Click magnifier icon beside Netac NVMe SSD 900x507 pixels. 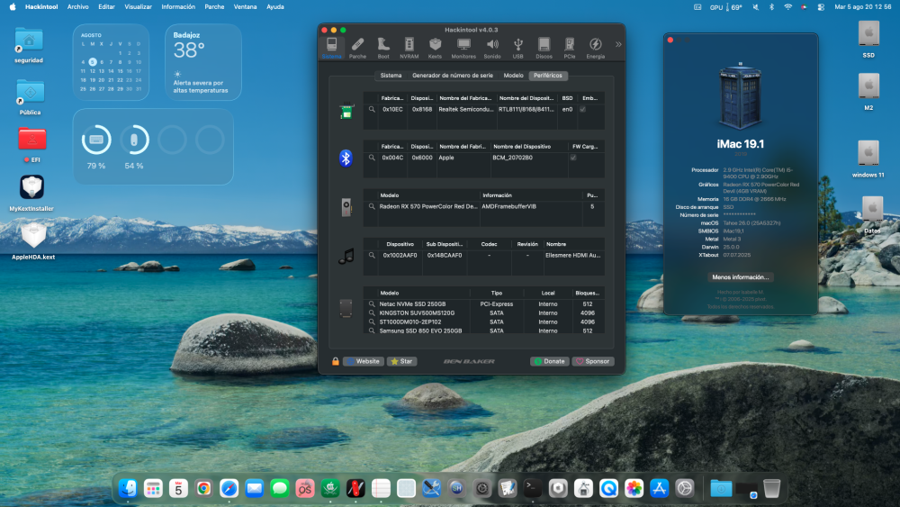(372, 303)
